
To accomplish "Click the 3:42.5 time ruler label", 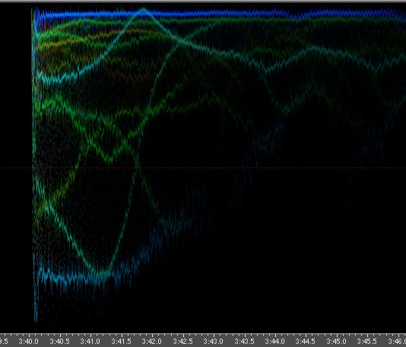I will coord(182,342).
